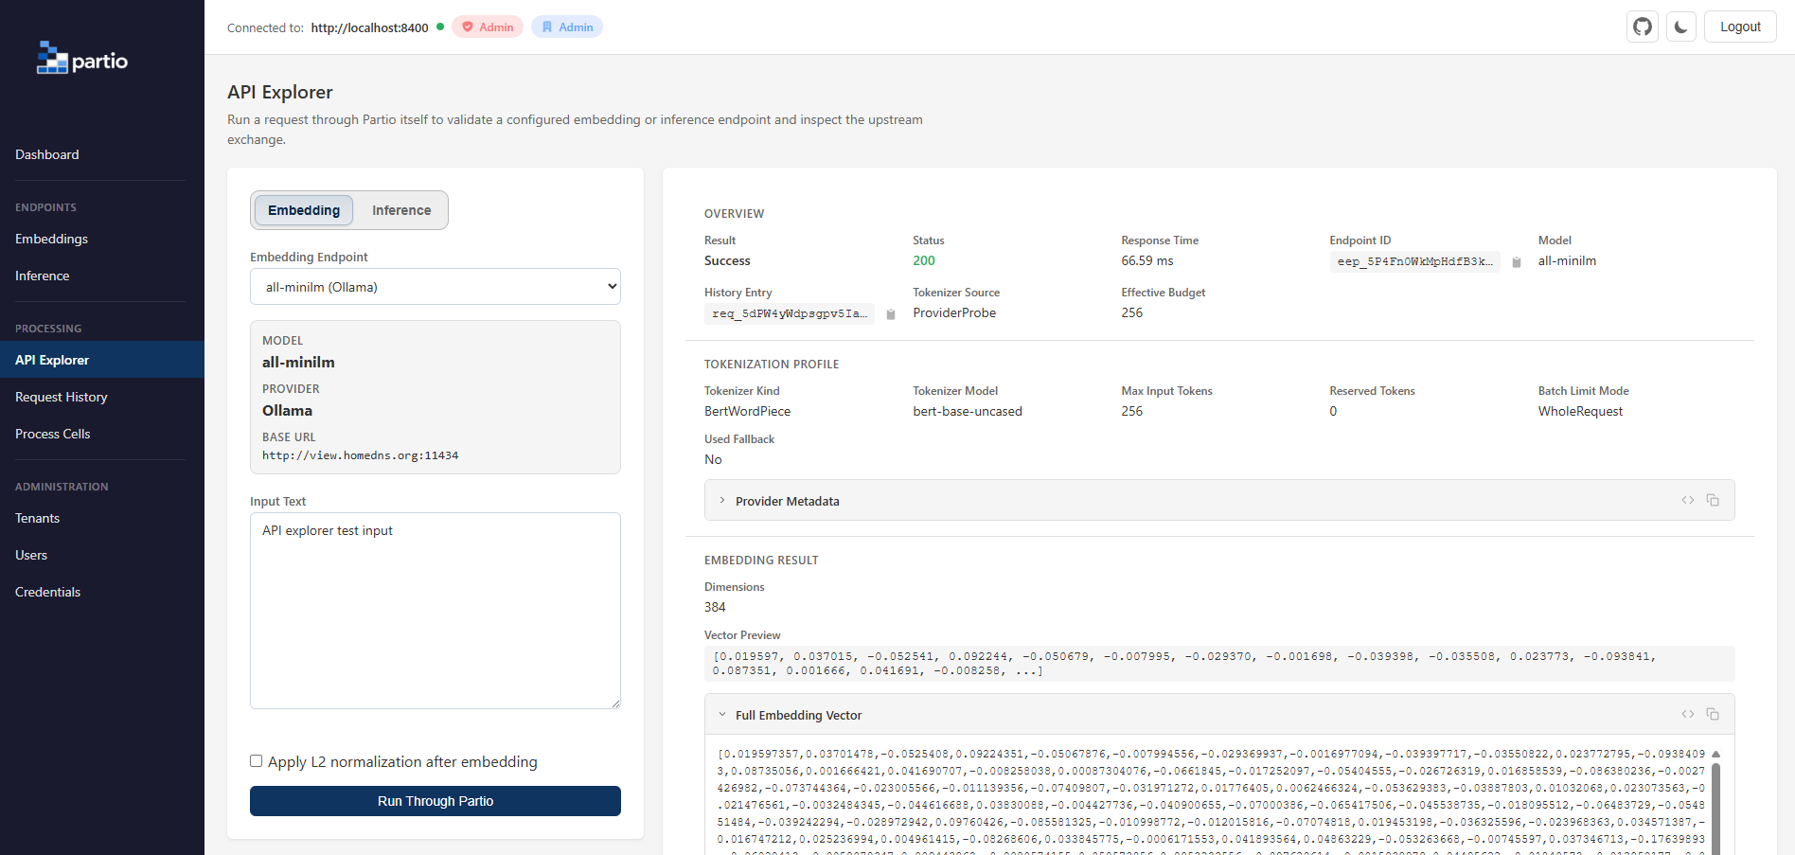Copy the Provider Metadata contents
This screenshot has width=1795, height=855.
pos(1713,500)
